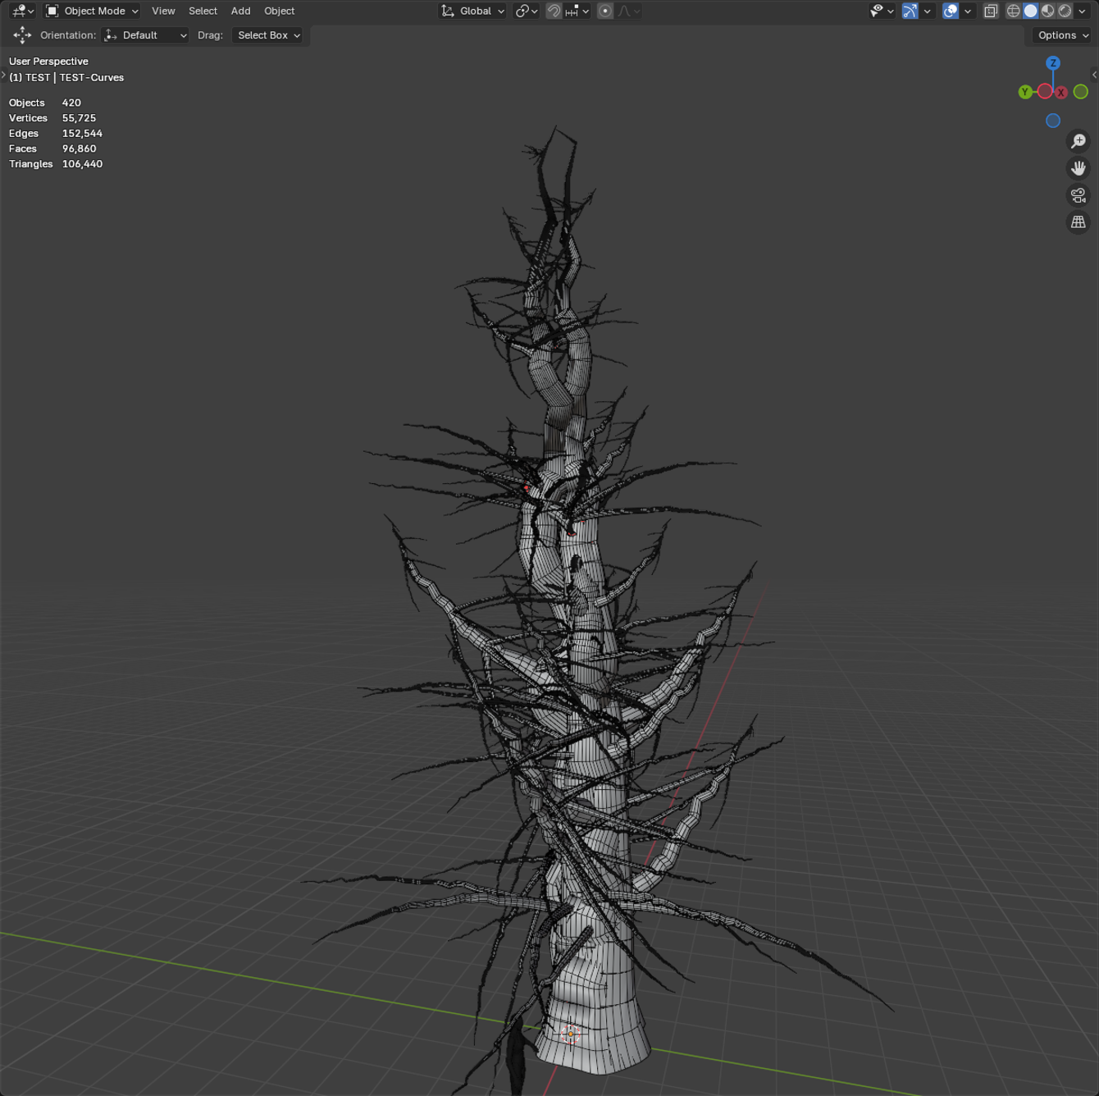Toggle viewport gizmos display
The image size is (1099, 1096).
[x=910, y=11]
